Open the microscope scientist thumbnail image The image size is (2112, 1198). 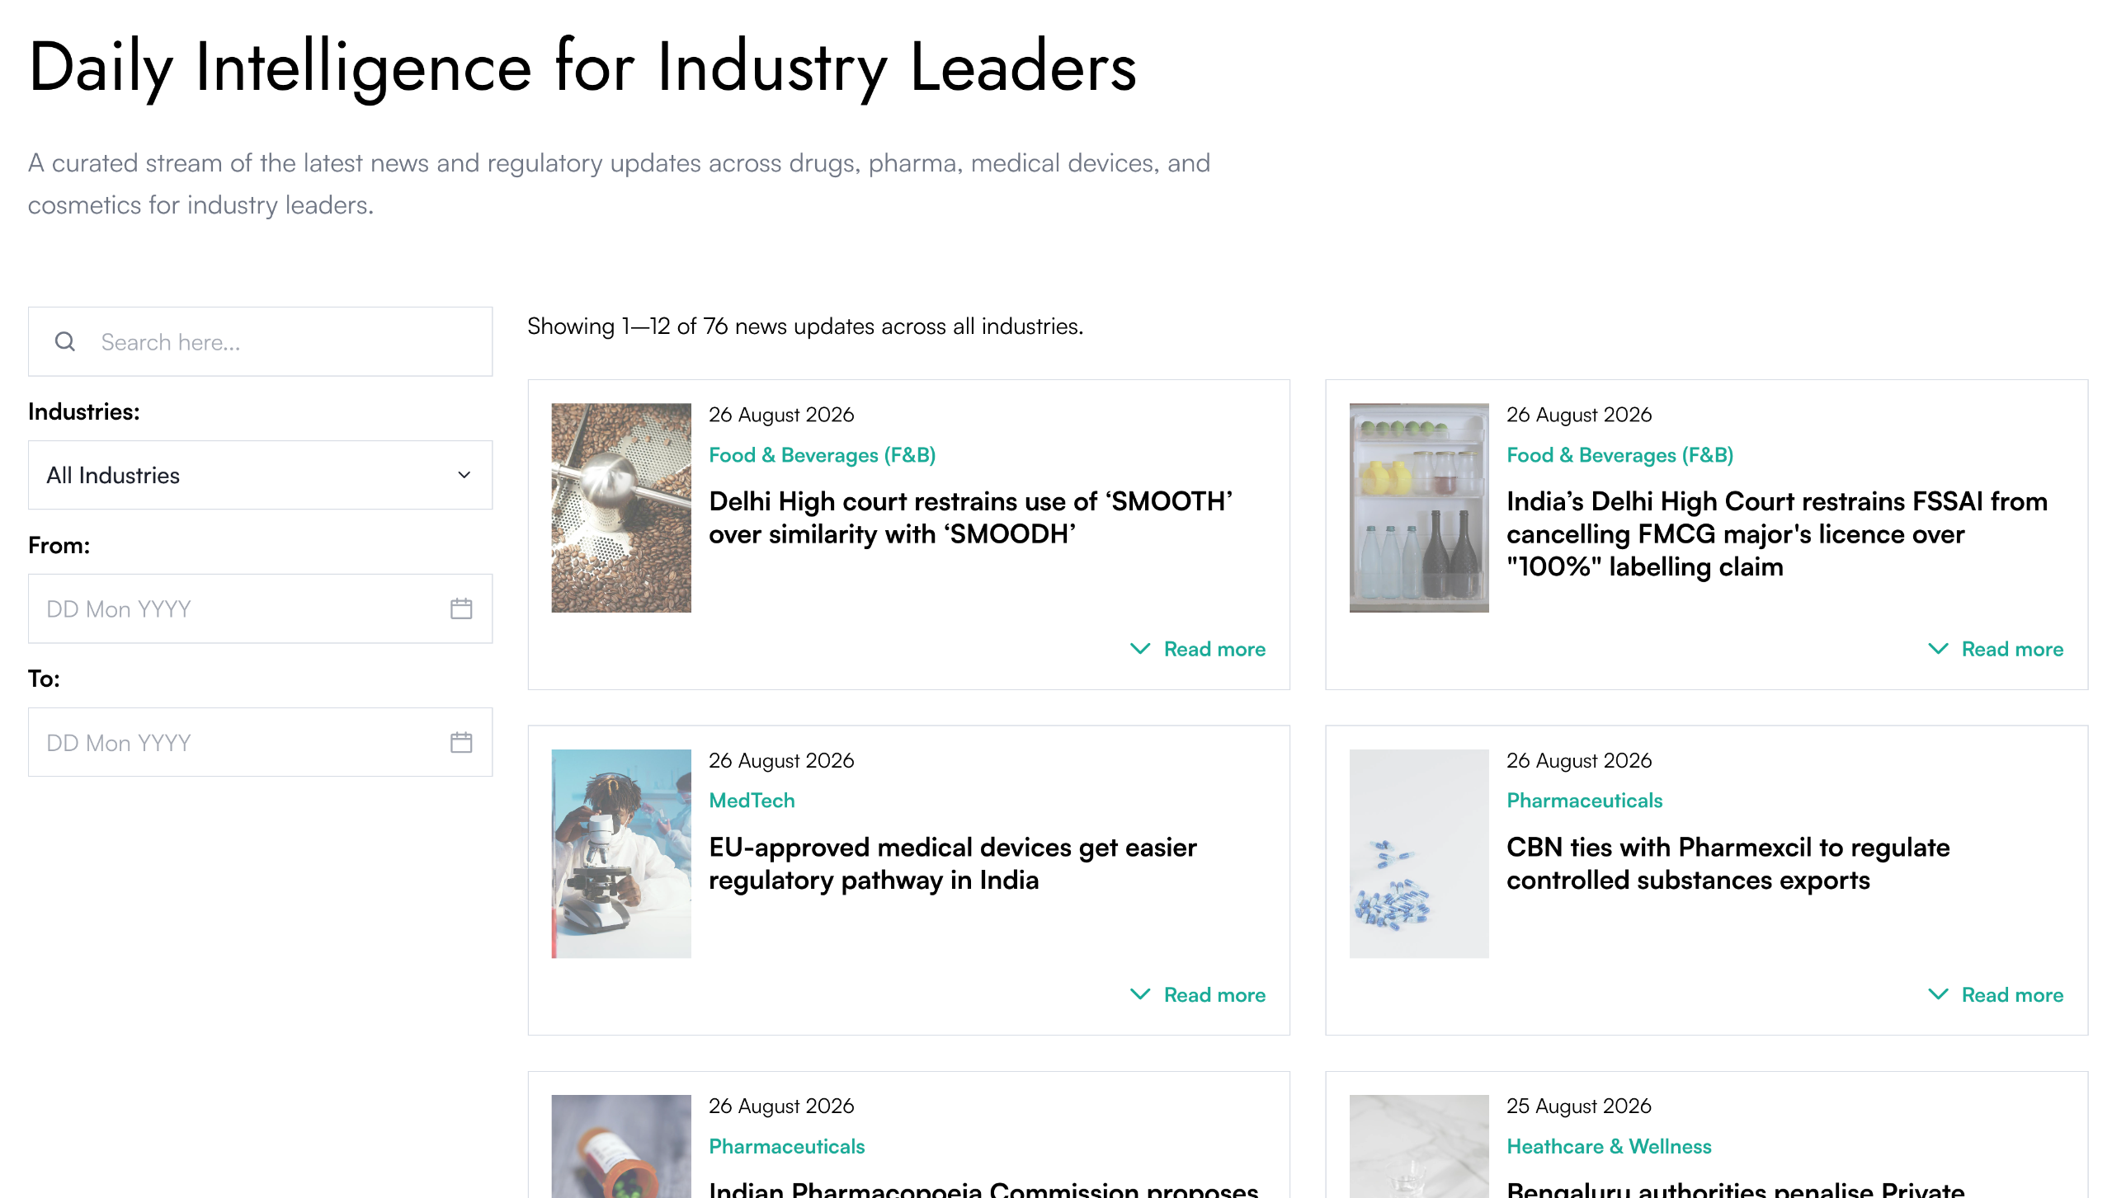tap(621, 853)
